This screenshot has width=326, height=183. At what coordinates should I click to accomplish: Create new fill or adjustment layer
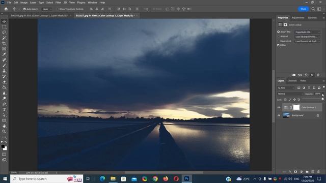click(x=301, y=172)
